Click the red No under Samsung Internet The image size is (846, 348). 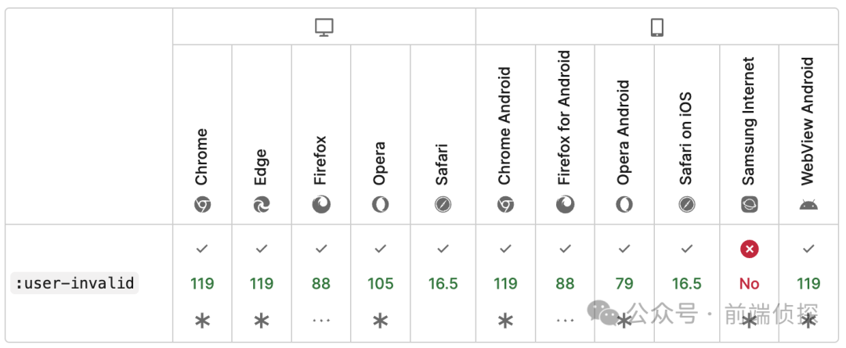click(x=750, y=283)
